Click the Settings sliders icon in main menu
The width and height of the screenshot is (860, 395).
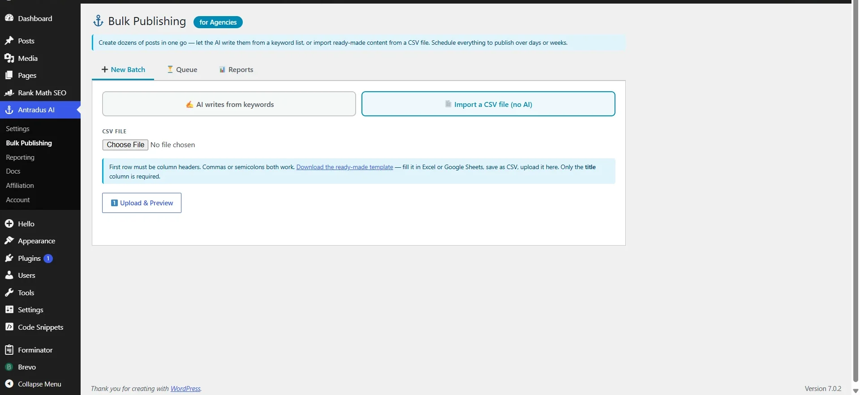point(9,310)
